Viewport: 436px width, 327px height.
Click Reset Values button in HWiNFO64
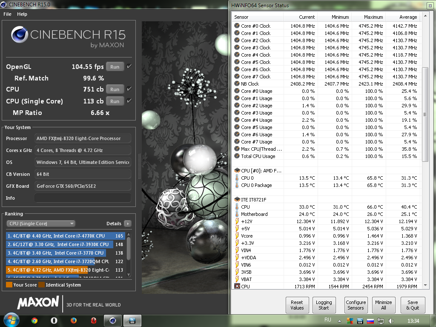coord(297,305)
